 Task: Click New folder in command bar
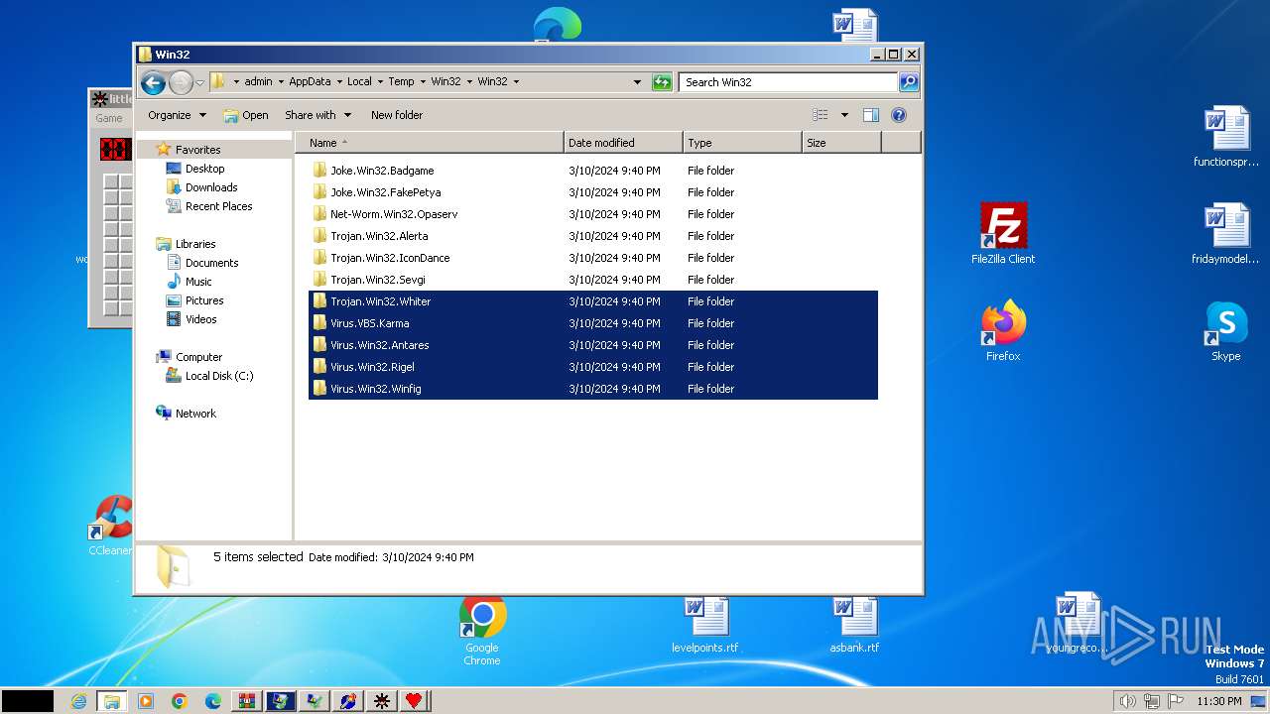[x=397, y=115]
